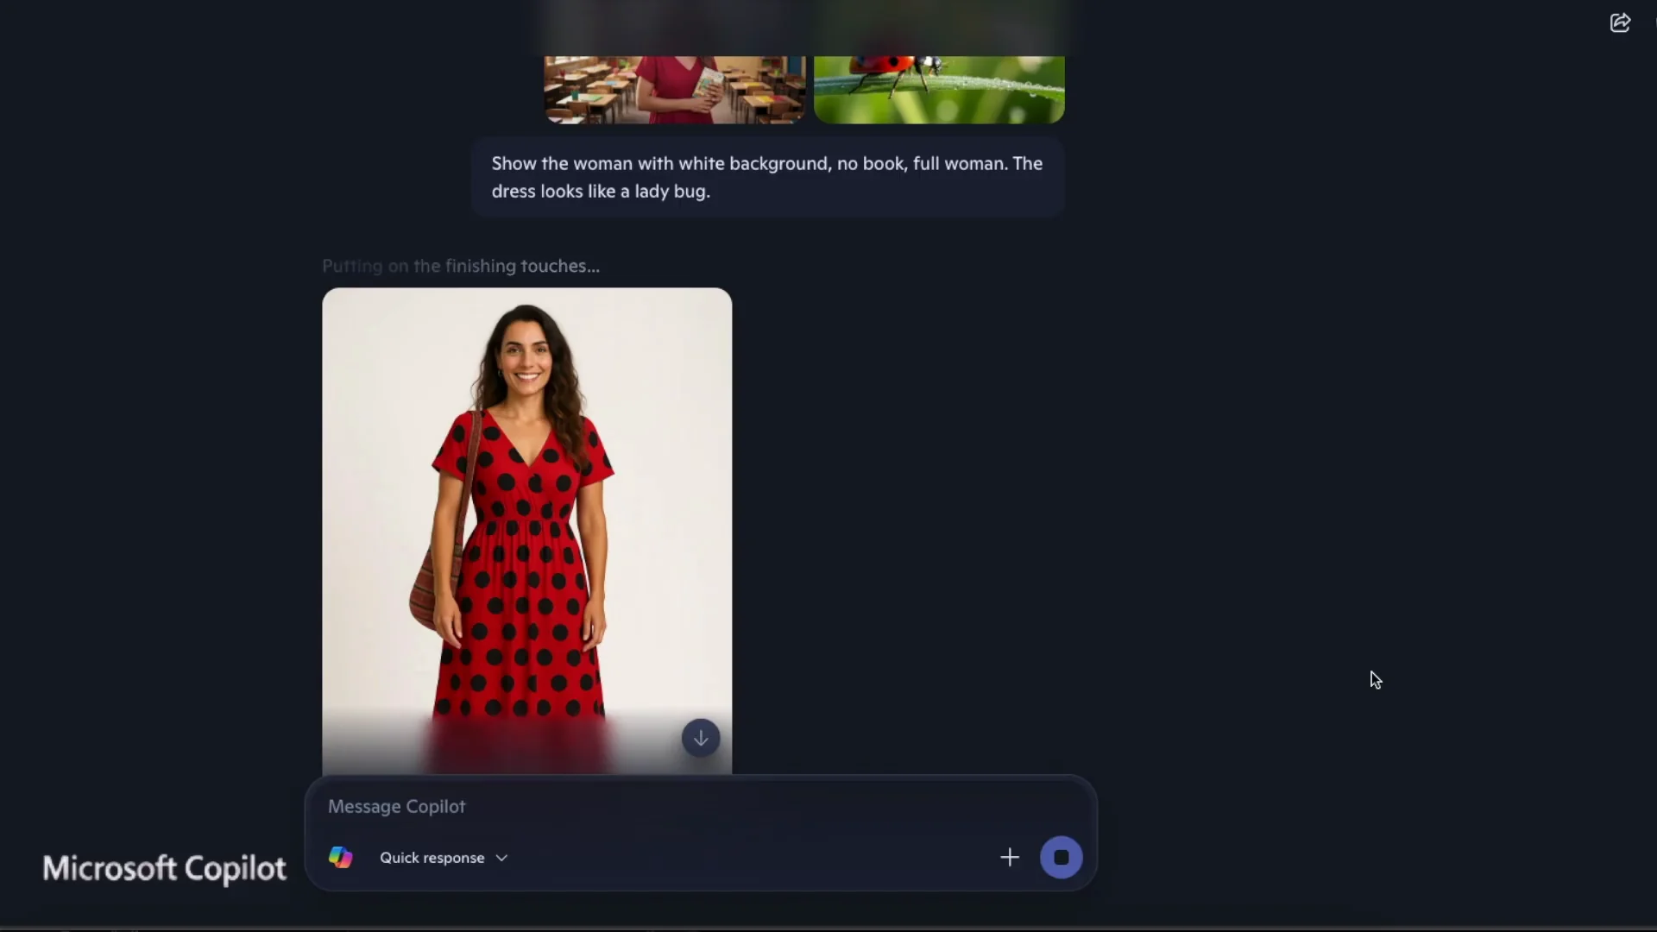Screen dimensions: 1657x932
Task: Stop Copilot's response generation
Action: click(1061, 857)
